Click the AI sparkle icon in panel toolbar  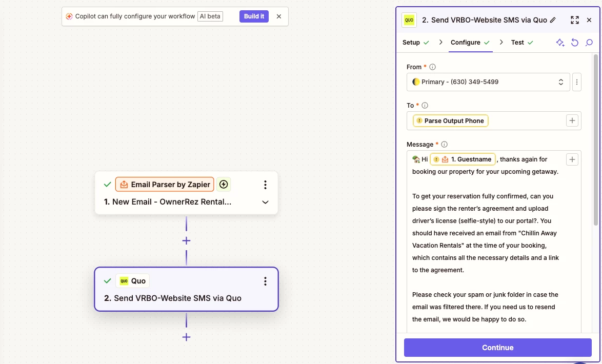tap(560, 42)
